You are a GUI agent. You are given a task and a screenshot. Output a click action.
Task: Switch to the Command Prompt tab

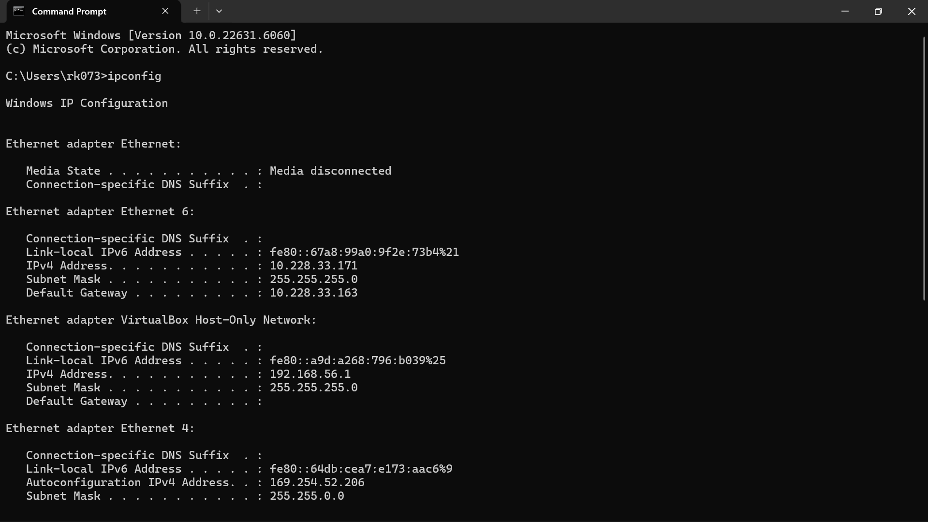pos(69,11)
